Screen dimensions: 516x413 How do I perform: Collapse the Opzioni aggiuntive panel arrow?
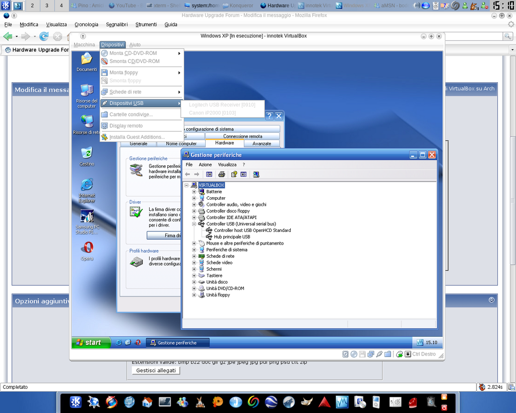point(491,300)
